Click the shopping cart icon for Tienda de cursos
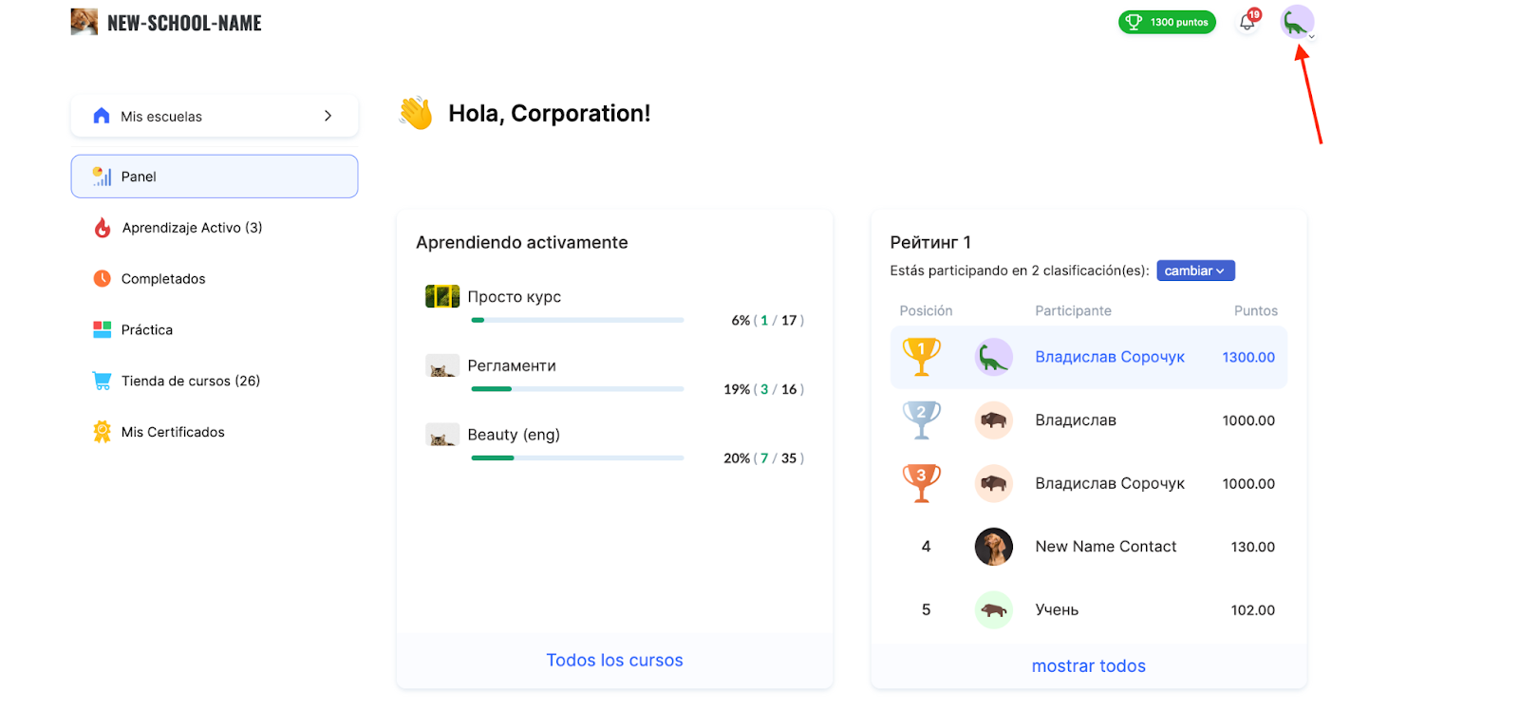Viewport: 1519px width, 709px height. tap(103, 381)
